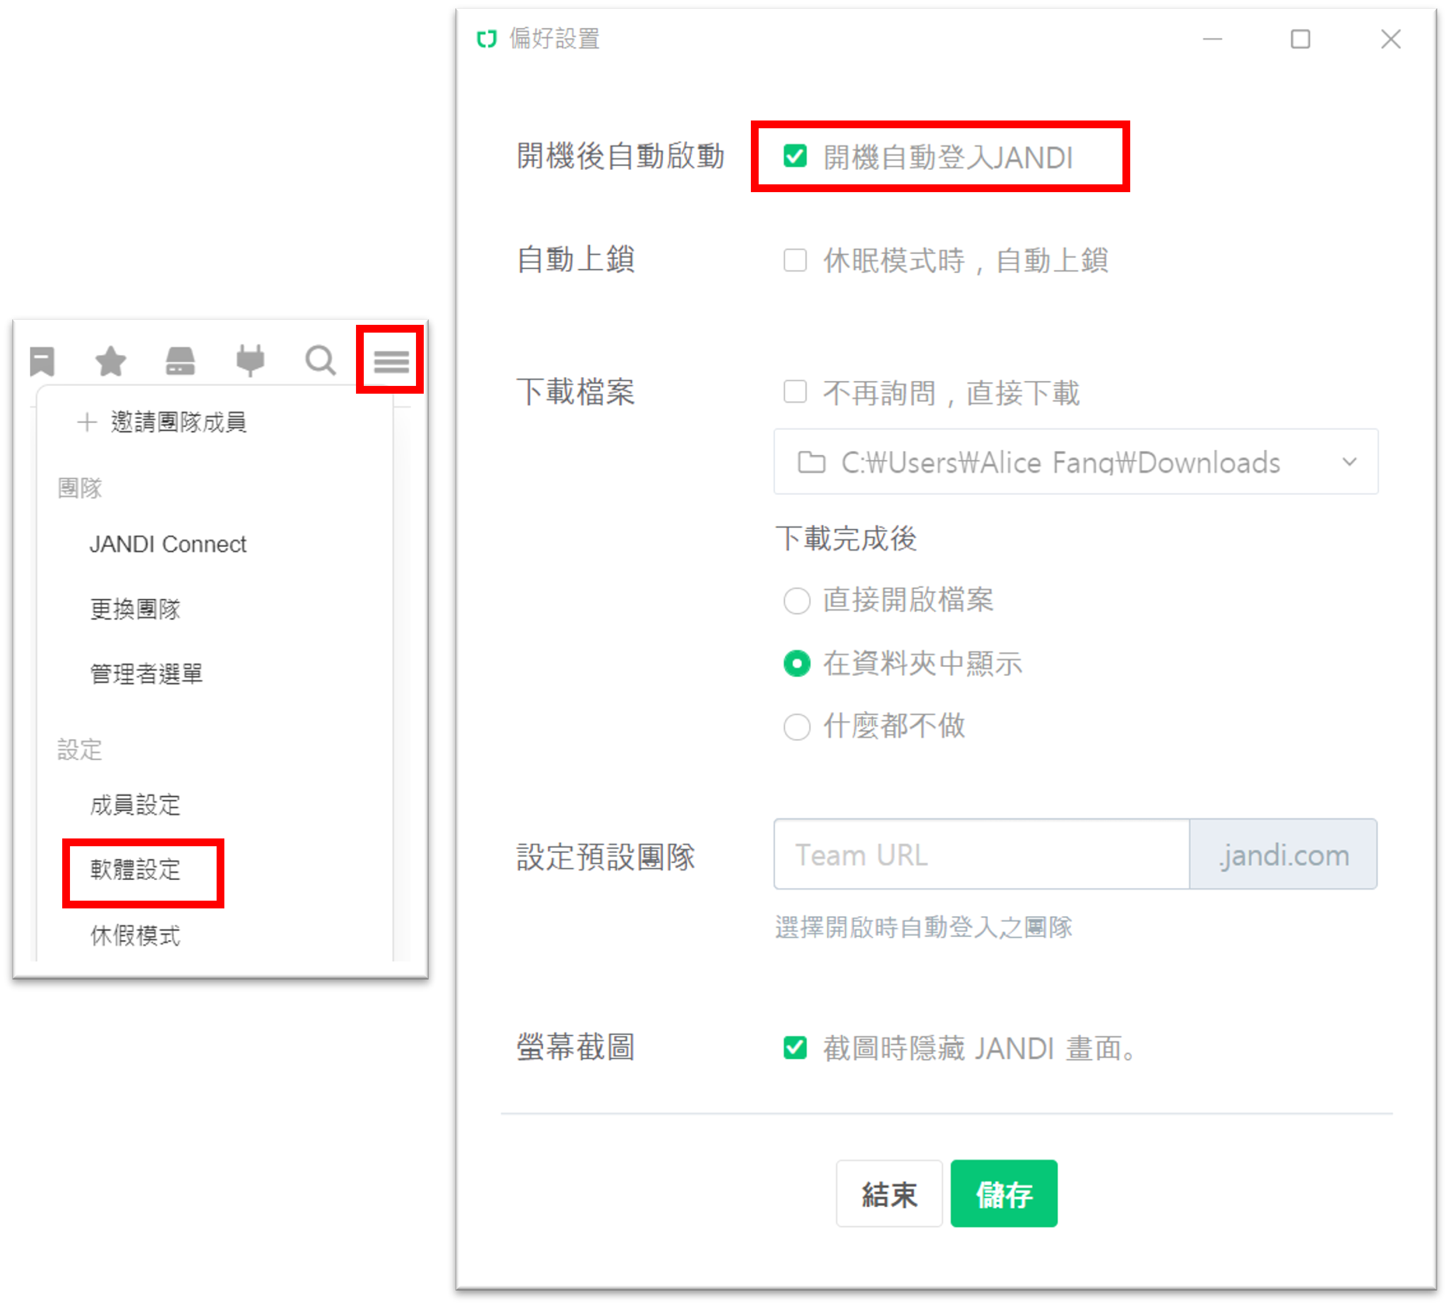Click the 團隊 section header in menu
1449x1306 pixels.
[x=79, y=488]
